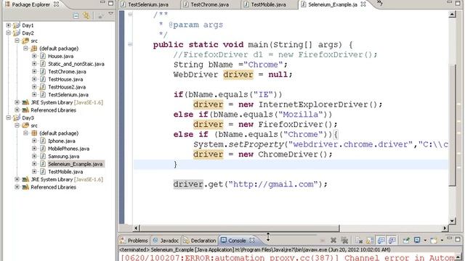Select Static_and_nonStaic.java file

tap(76, 64)
